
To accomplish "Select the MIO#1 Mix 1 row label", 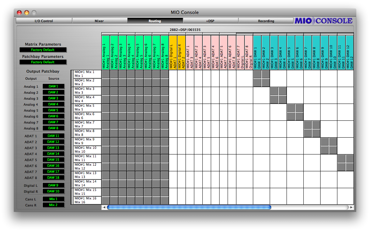I will point(87,74).
